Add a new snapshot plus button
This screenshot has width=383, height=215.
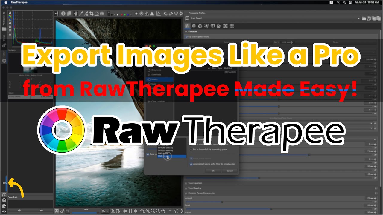[19, 211]
